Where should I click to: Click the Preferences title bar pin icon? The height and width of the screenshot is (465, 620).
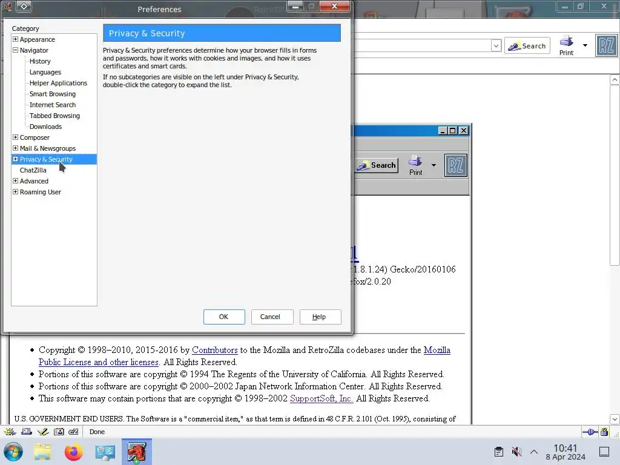[24, 6]
